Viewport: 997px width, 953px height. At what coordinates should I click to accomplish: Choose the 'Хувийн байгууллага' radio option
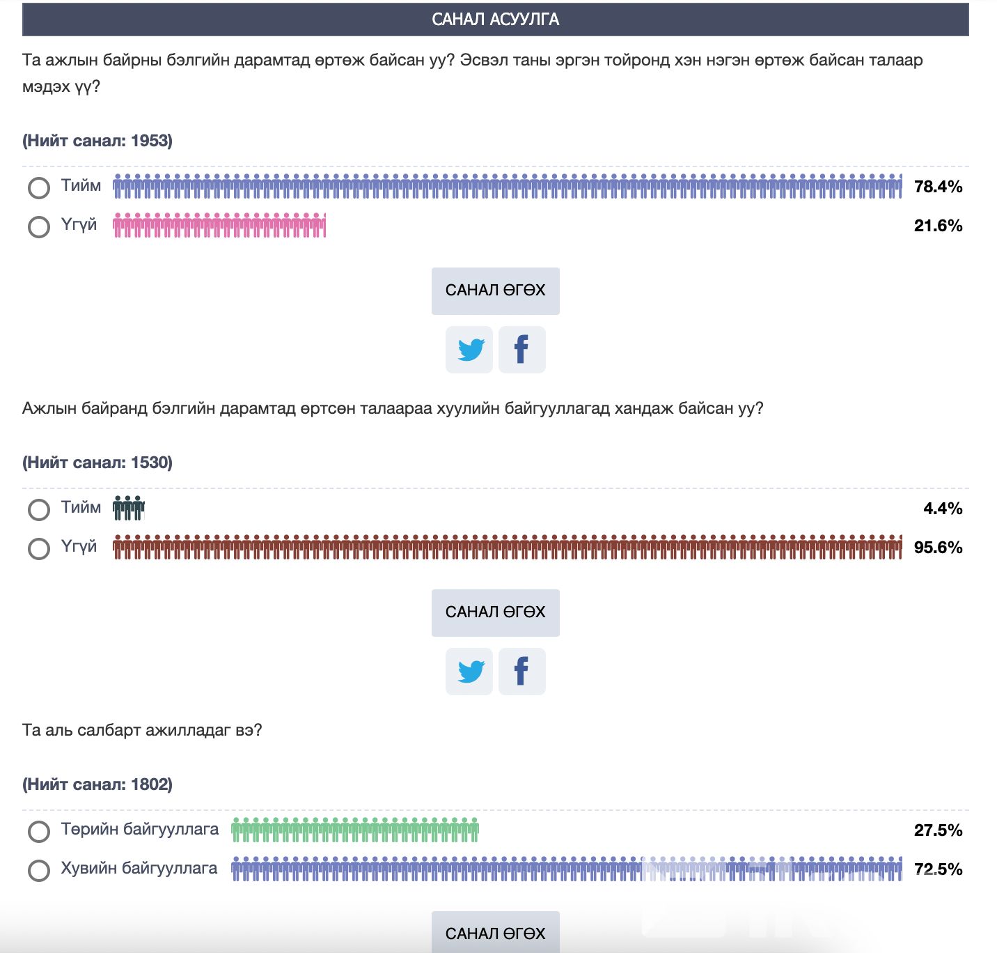39,870
